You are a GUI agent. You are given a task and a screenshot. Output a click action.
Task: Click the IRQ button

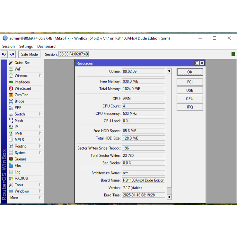189,107
